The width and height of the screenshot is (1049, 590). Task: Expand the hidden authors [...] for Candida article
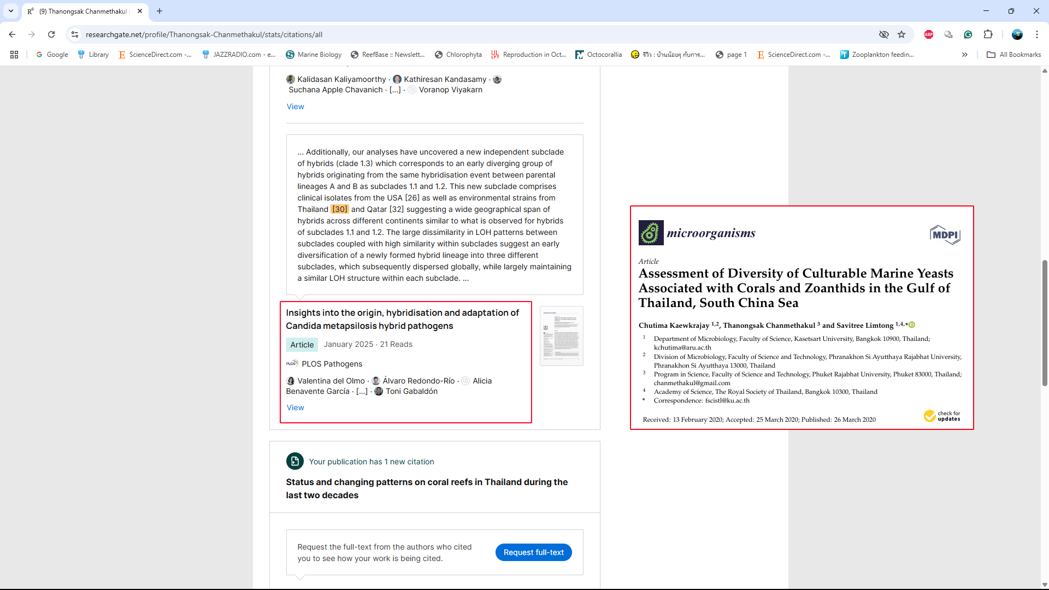pos(362,391)
